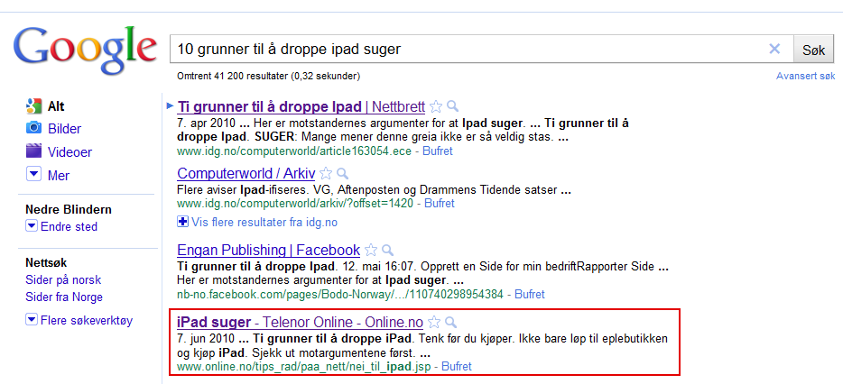Click the Nettsøk heading

46,263
